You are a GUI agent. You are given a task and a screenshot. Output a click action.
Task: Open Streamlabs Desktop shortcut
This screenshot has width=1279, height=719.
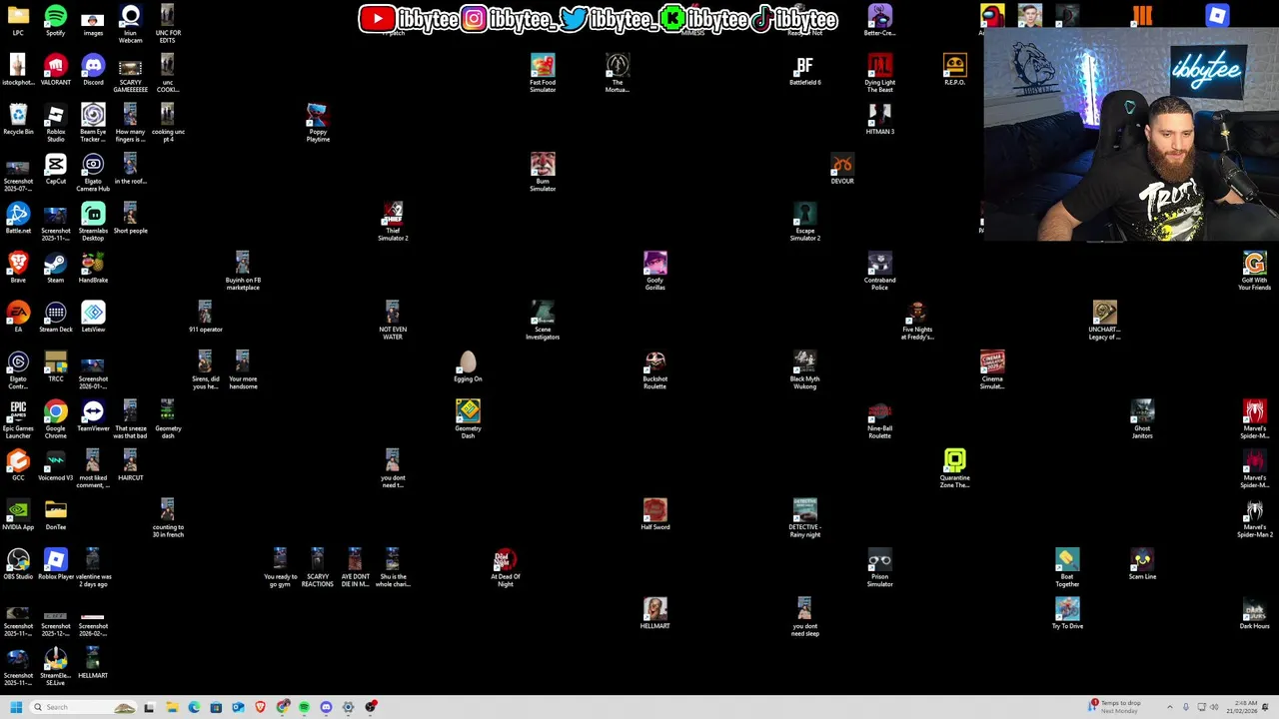click(93, 221)
